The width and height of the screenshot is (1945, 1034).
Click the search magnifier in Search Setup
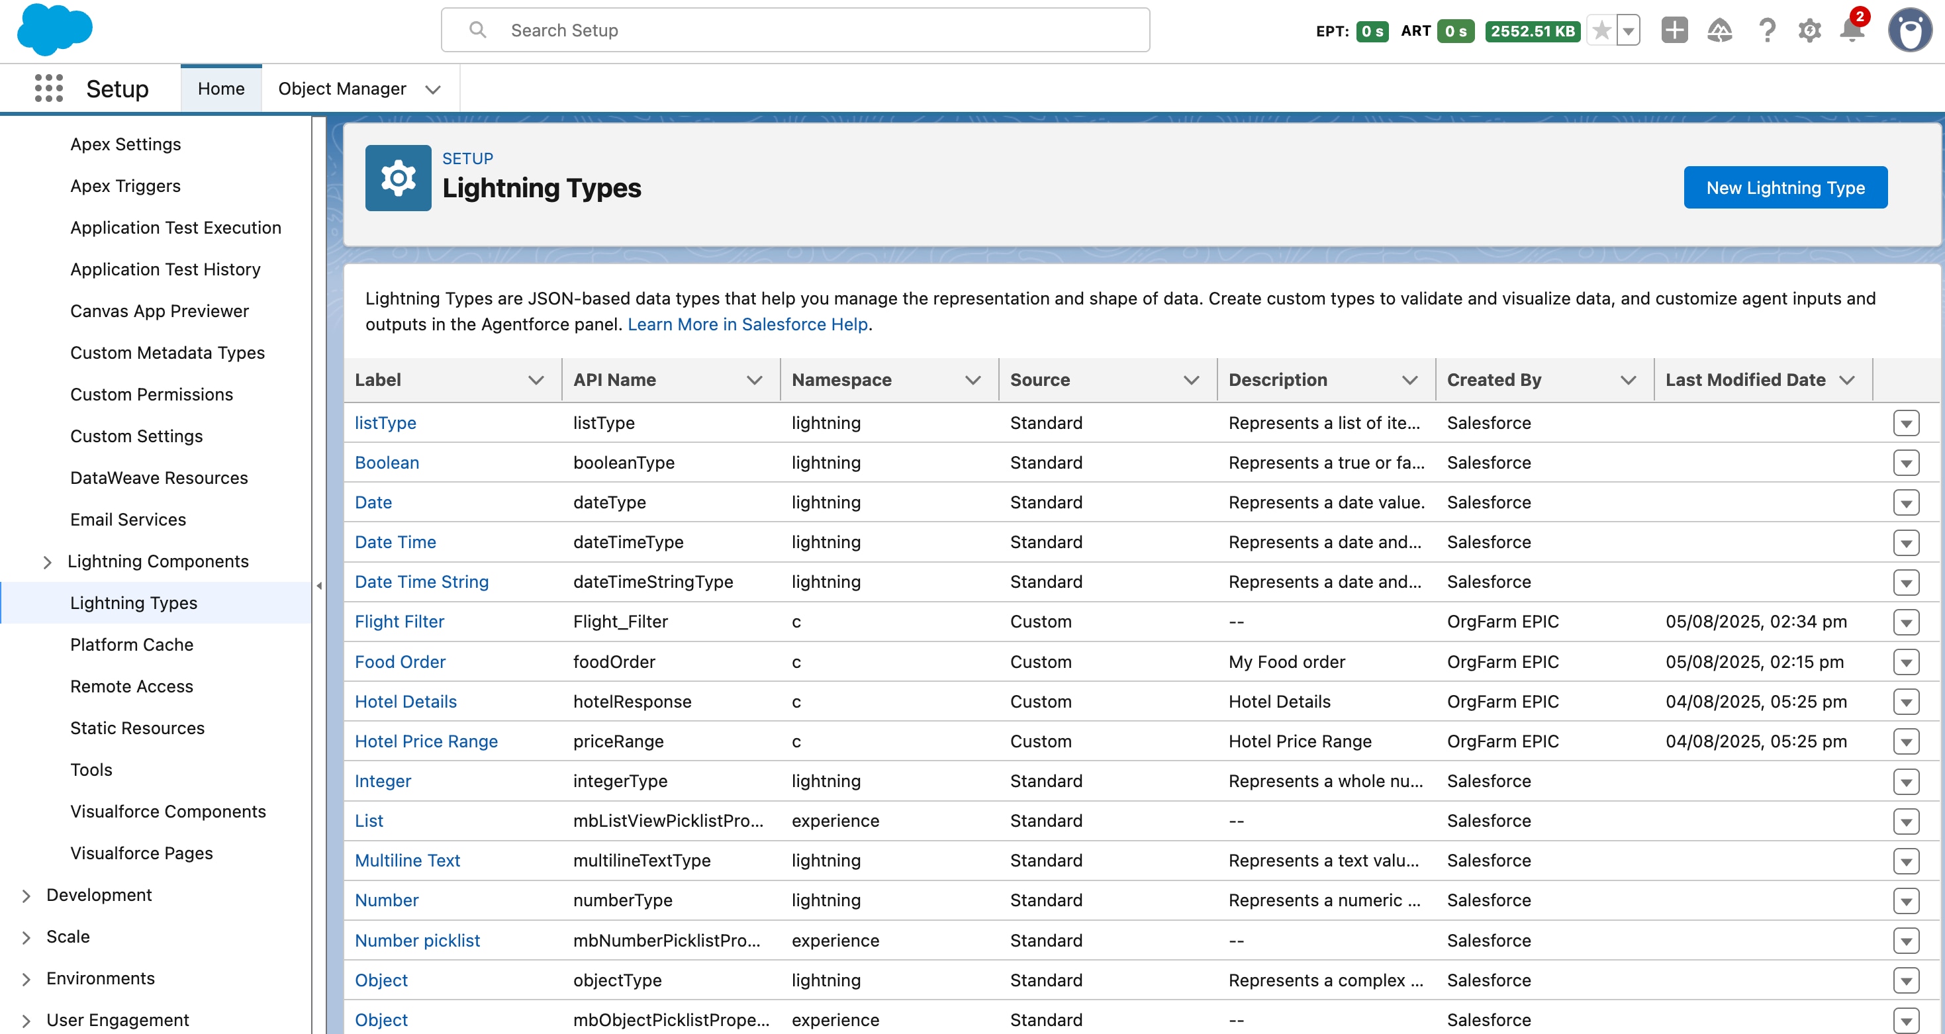[477, 29]
